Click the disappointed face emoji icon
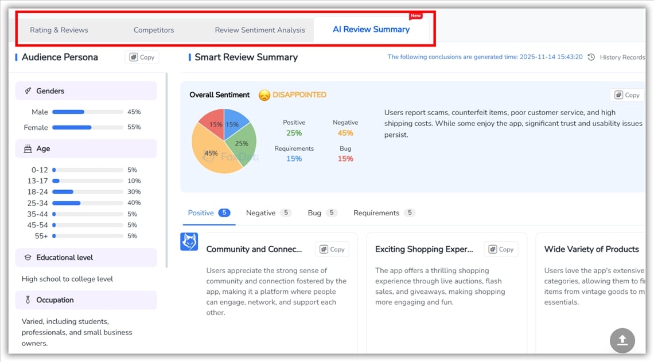Image resolution: width=654 pixels, height=362 pixels. (x=264, y=95)
